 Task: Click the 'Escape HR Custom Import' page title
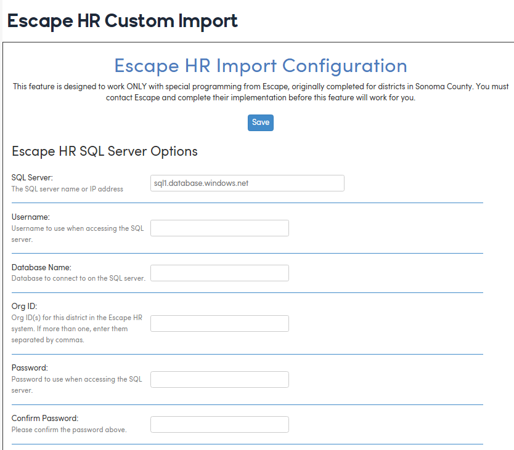(122, 22)
